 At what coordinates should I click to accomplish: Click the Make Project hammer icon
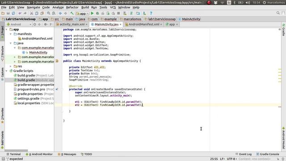(x=72, y=13)
